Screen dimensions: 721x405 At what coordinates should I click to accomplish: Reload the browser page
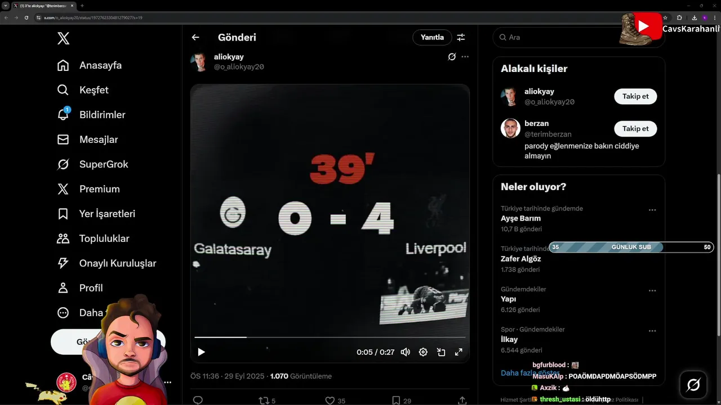[26, 17]
